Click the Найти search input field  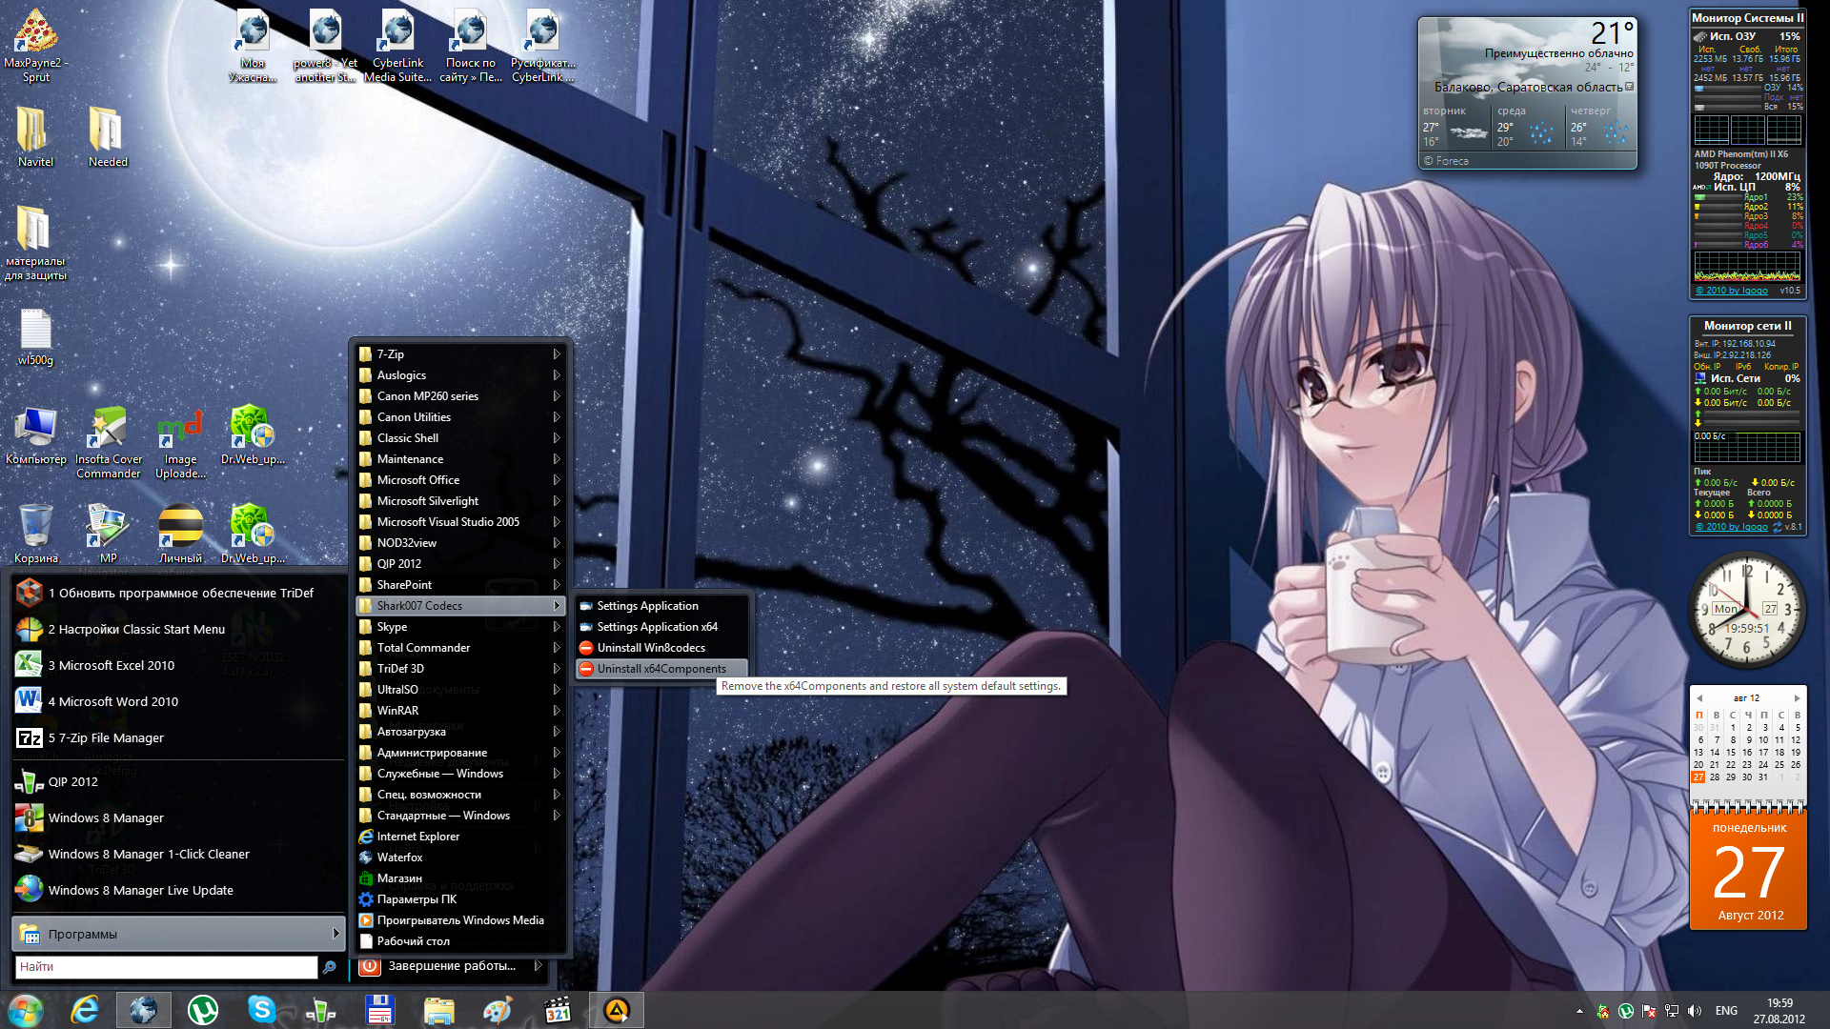[x=167, y=967]
